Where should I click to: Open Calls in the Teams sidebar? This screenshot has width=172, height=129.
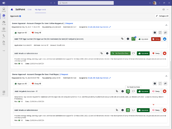coord(4,36)
